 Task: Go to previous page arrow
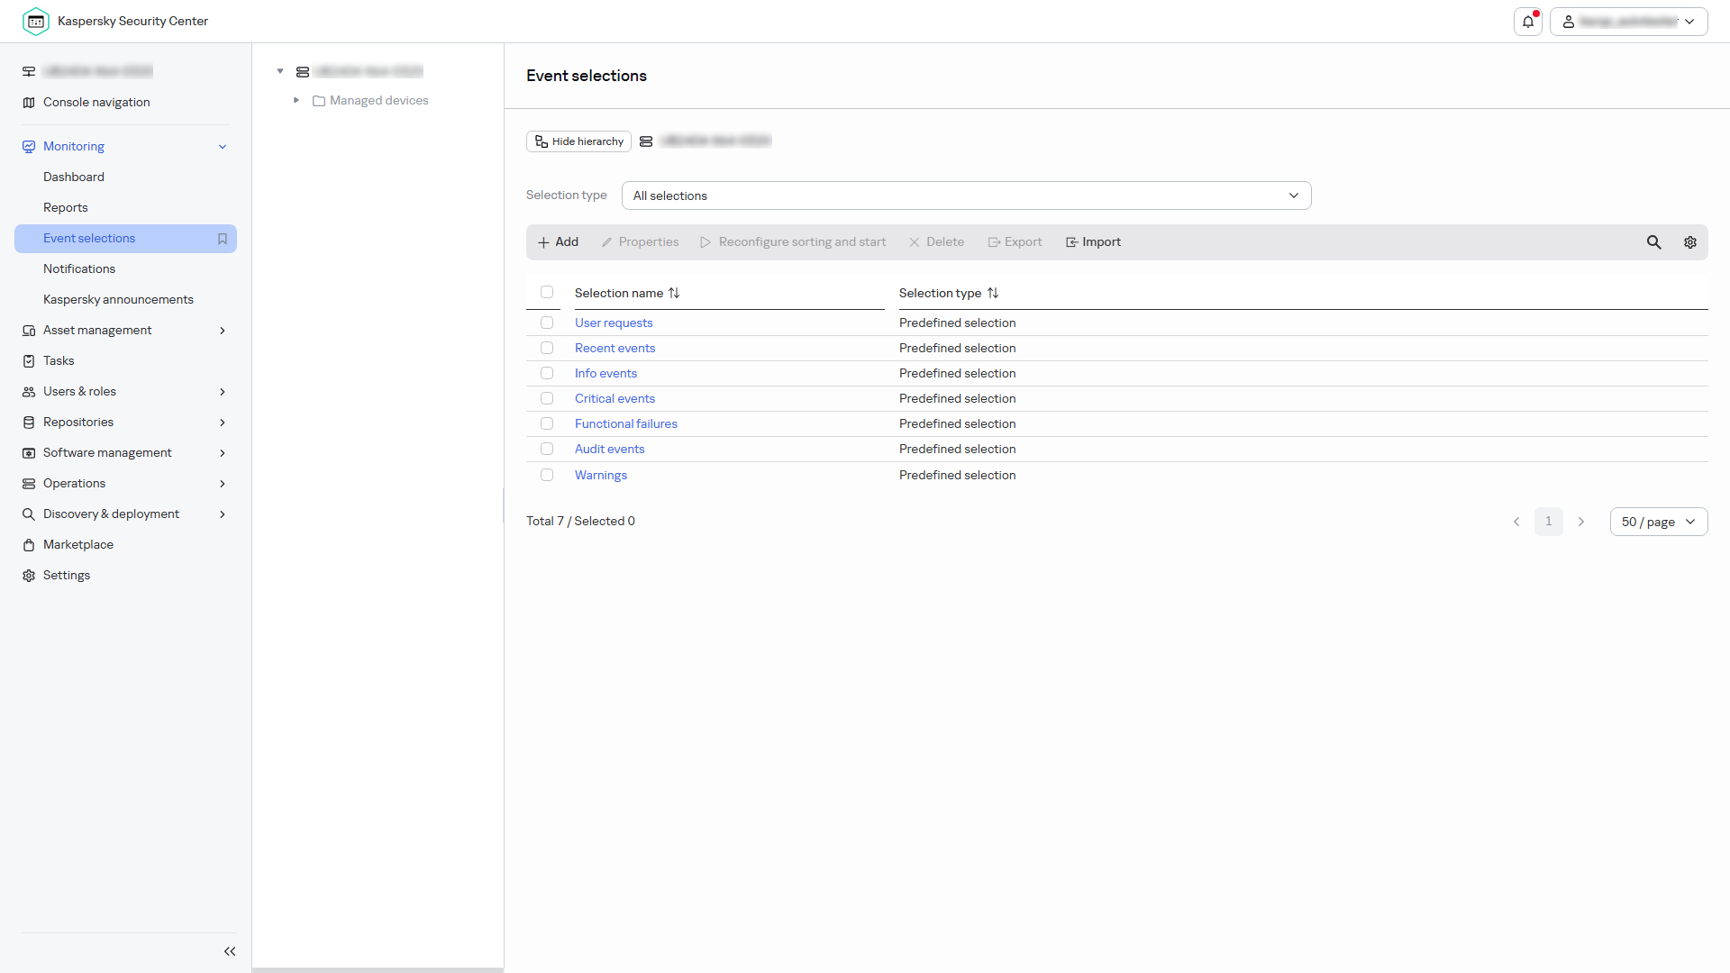tap(1516, 522)
